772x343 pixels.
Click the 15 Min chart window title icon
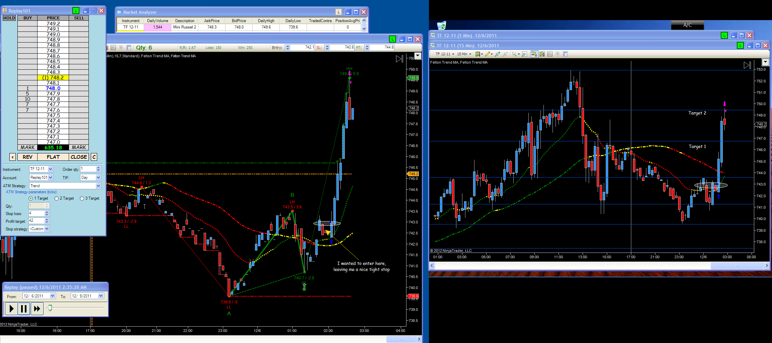click(x=433, y=46)
